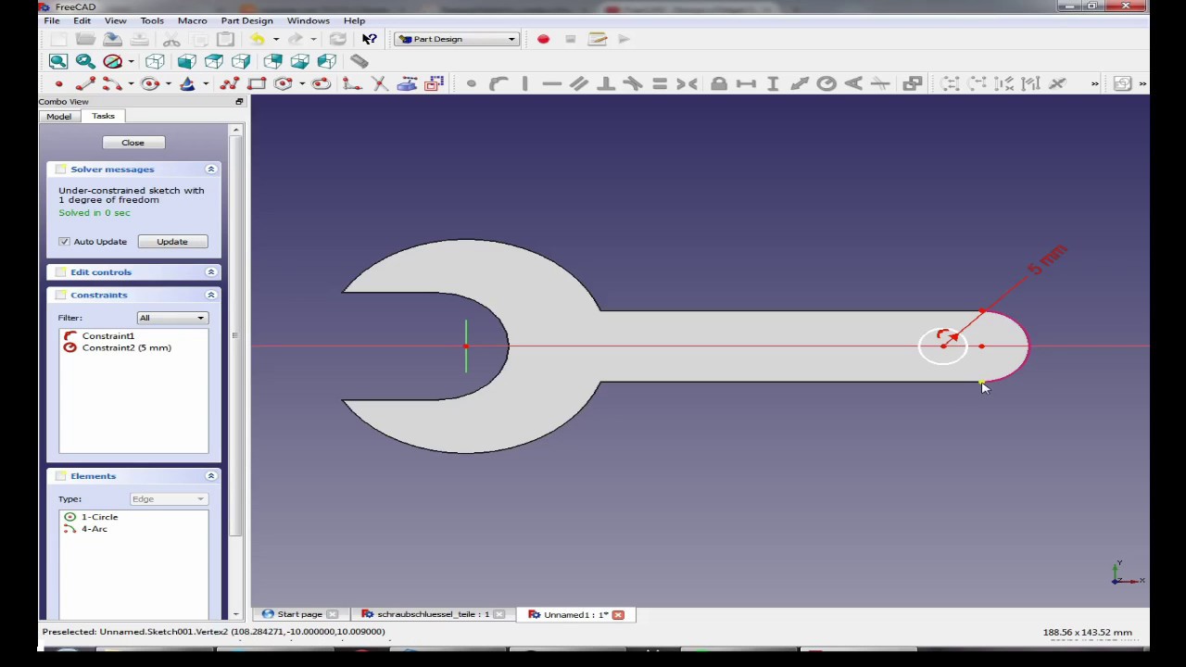
Task: Activate the polyline sketch tool
Action: (x=230, y=84)
